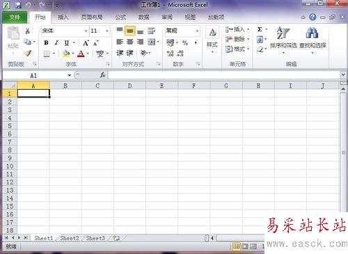Click the Paste clipboard icon
Image resolution: width=348 pixels, height=254 pixels.
(x=13, y=33)
